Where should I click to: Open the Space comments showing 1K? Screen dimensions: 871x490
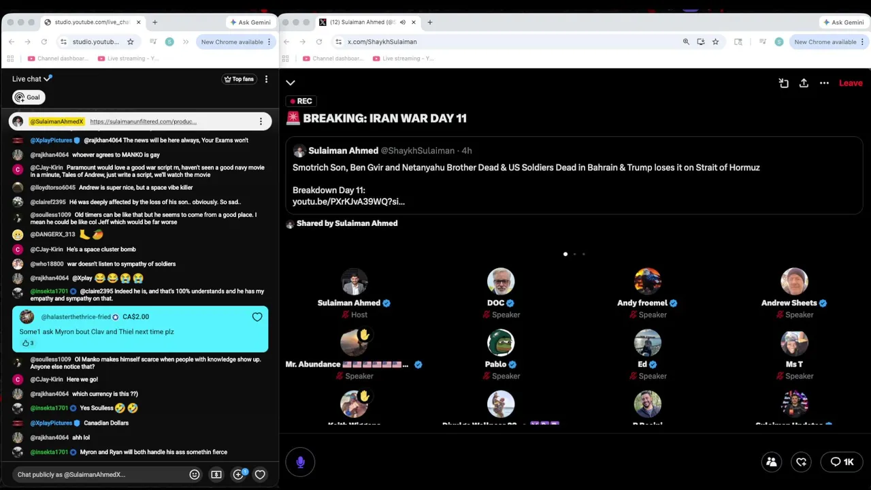coord(842,462)
